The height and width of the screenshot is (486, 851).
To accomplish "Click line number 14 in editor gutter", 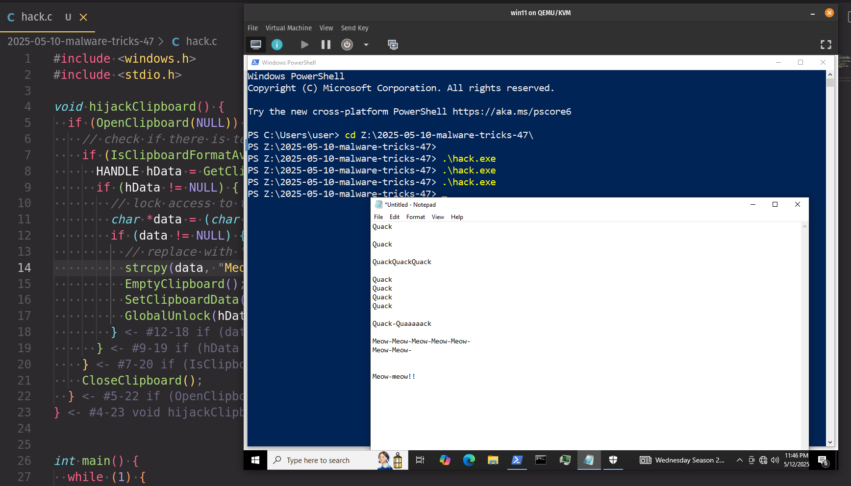I will 24,268.
